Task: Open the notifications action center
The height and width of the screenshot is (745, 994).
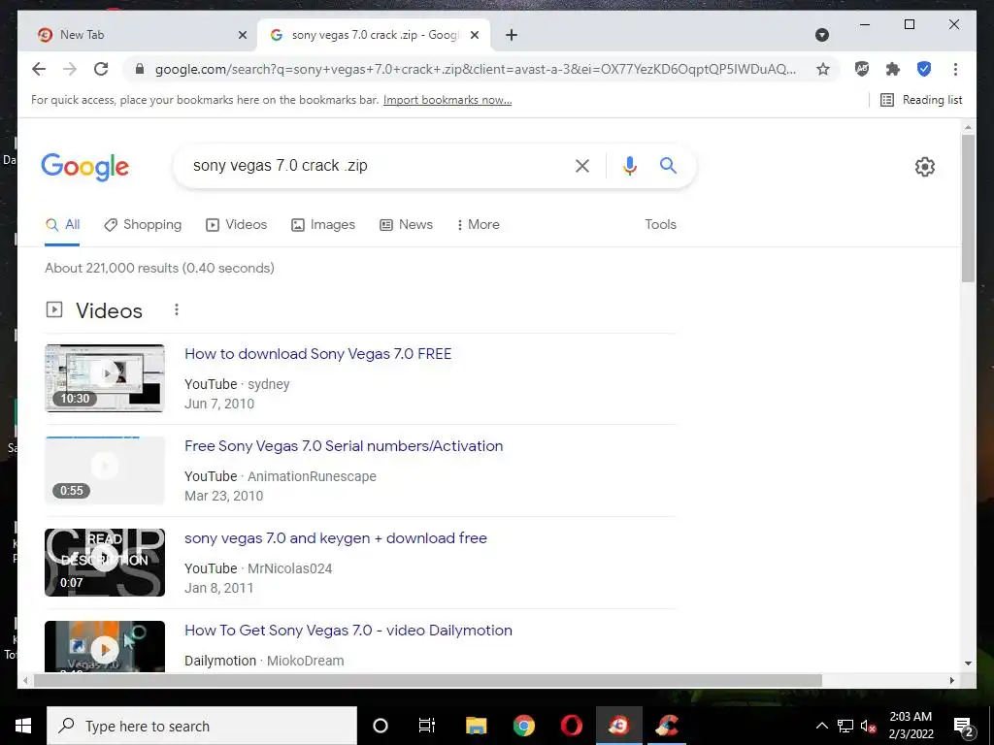Action: pyautogui.click(x=964, y=726)
